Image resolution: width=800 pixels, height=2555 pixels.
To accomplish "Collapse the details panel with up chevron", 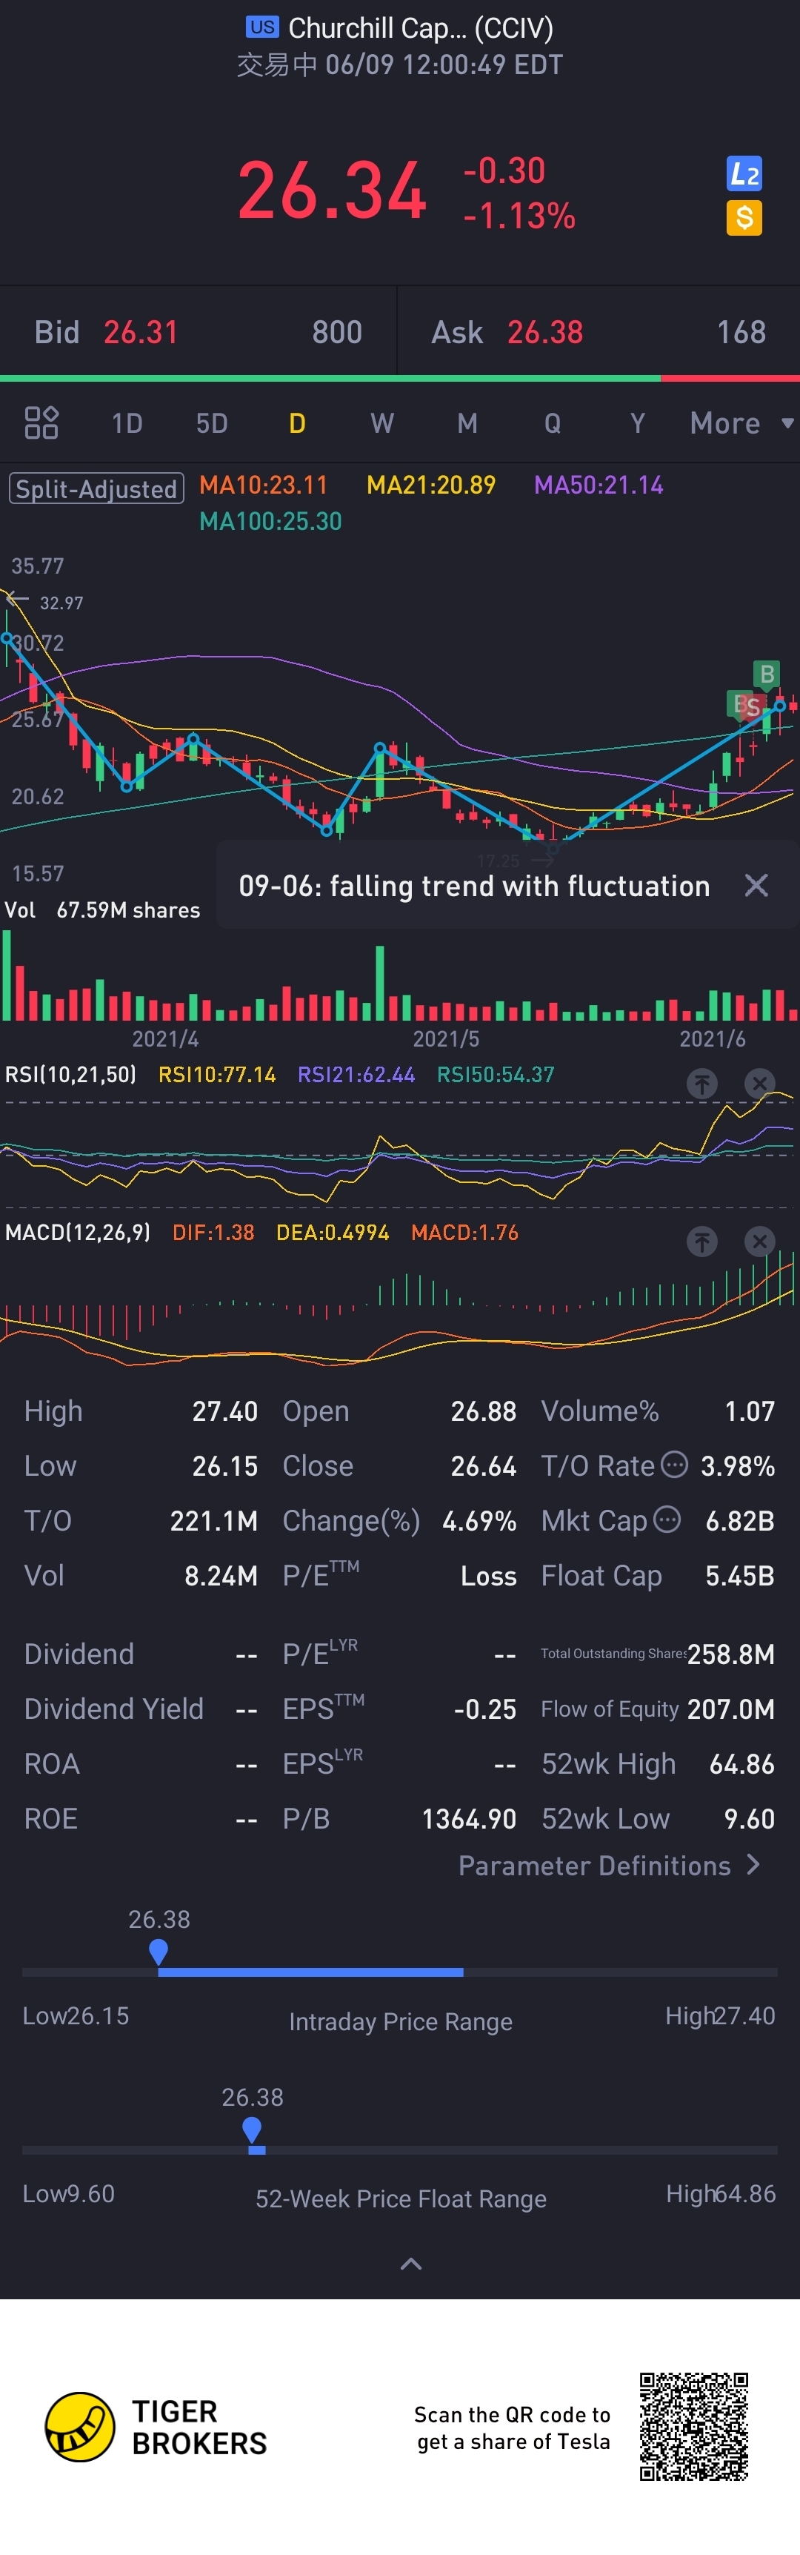I will pyautogui.click(x=410, y=2264).
